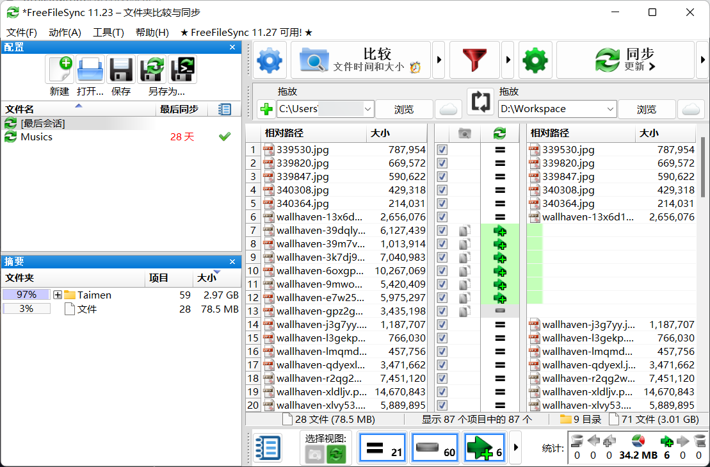Select the Musics configuration
This screenshot has width=710, height=467.
(122, 137)
